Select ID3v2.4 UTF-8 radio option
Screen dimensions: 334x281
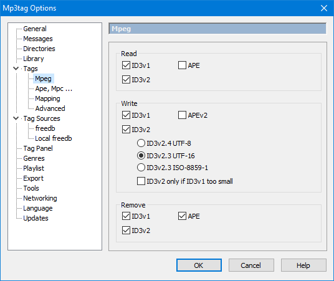141,143
